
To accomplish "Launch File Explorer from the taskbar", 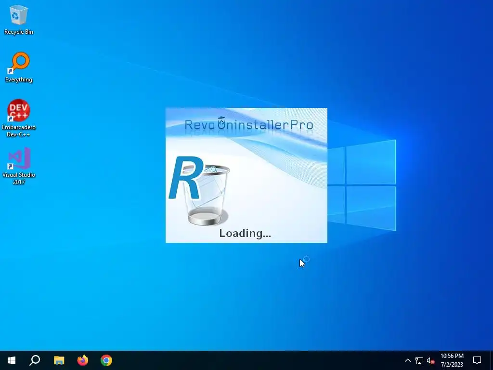I will click(59, 360).
